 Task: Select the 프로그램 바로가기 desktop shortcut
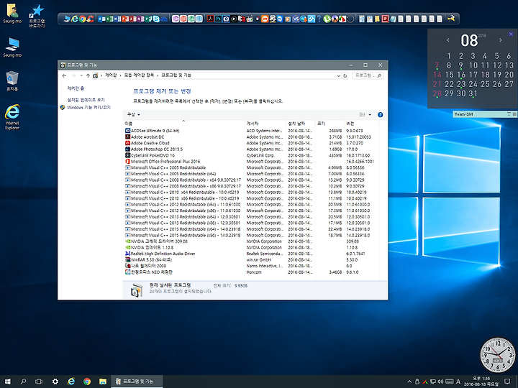click(37, 16)
